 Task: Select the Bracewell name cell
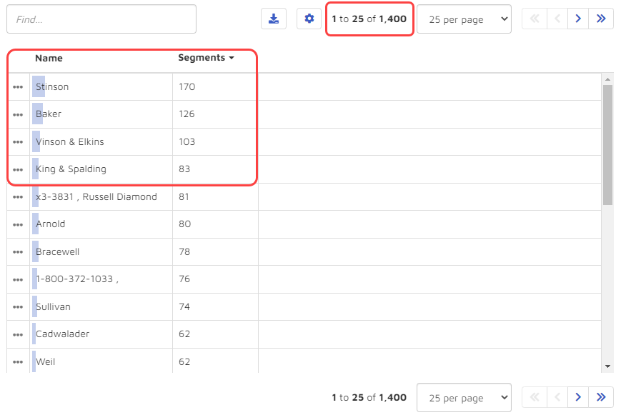pyautogui.click(x=101, y=252)
